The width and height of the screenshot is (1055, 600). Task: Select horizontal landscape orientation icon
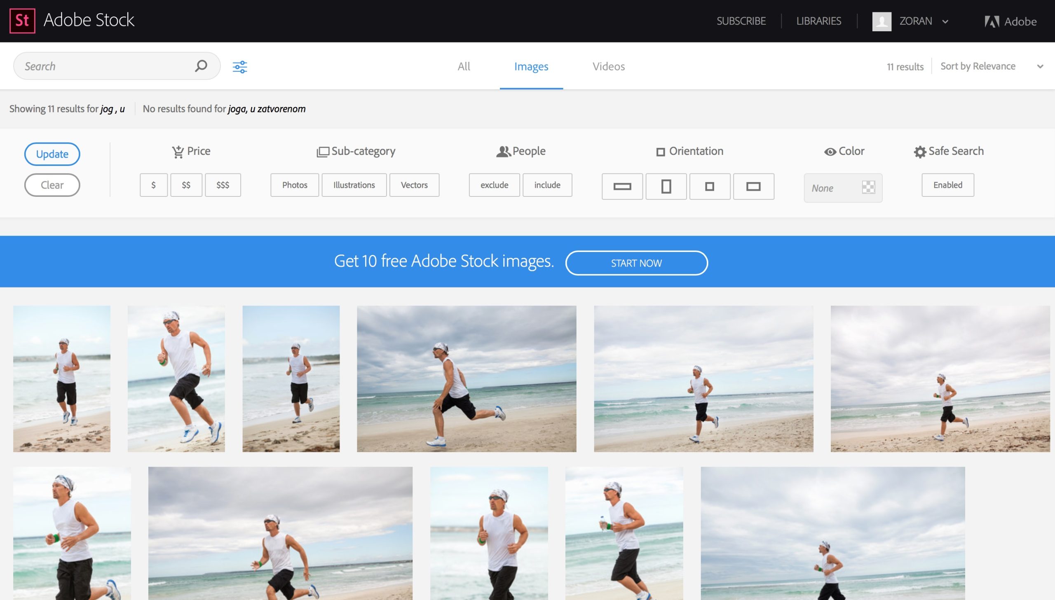(753, 187)
